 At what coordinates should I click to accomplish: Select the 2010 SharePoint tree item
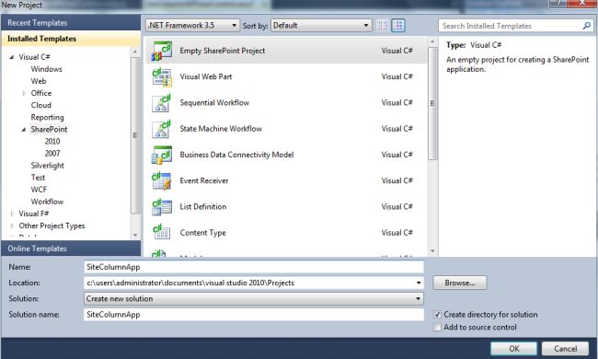(x=52, y=141)
